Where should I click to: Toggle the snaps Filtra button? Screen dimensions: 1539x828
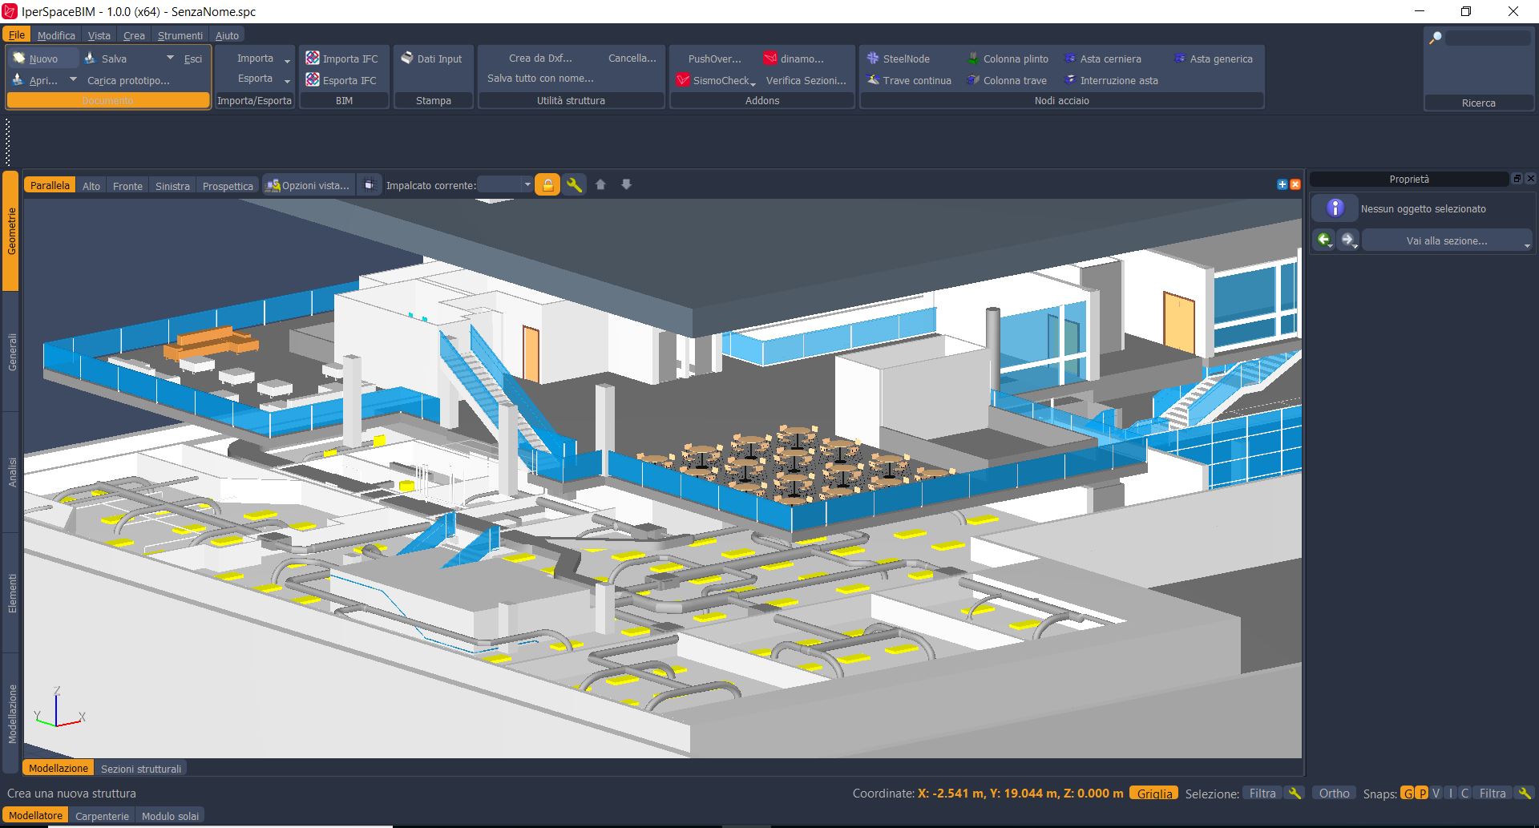pos(1493,793)
